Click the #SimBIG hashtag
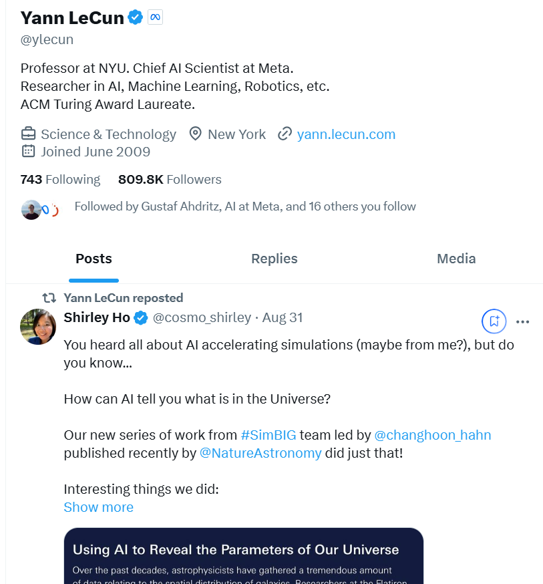This screenshot has width=543, height=584. tap(268, 435)
